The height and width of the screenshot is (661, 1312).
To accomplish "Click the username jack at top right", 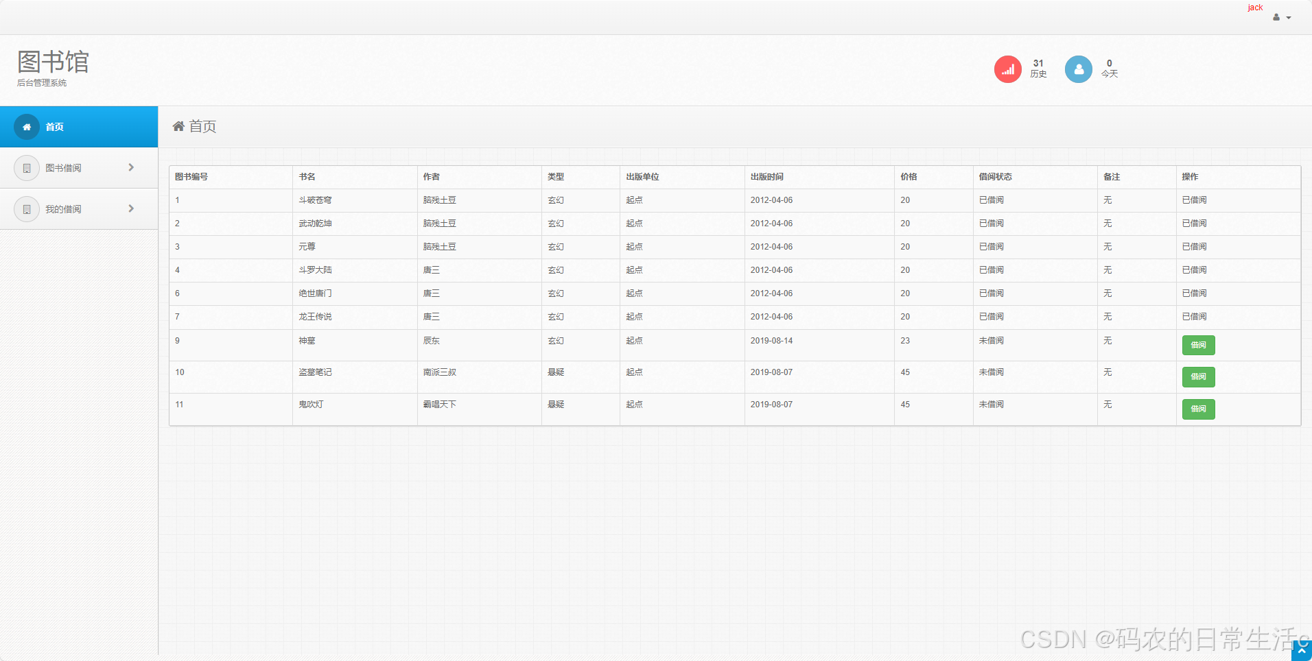I will click(1254, 7).
